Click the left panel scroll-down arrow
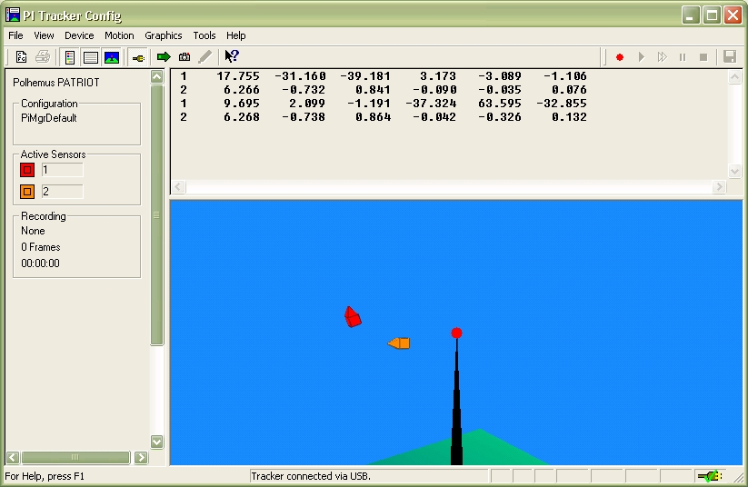The image size is (748, 487). point(157,442)
